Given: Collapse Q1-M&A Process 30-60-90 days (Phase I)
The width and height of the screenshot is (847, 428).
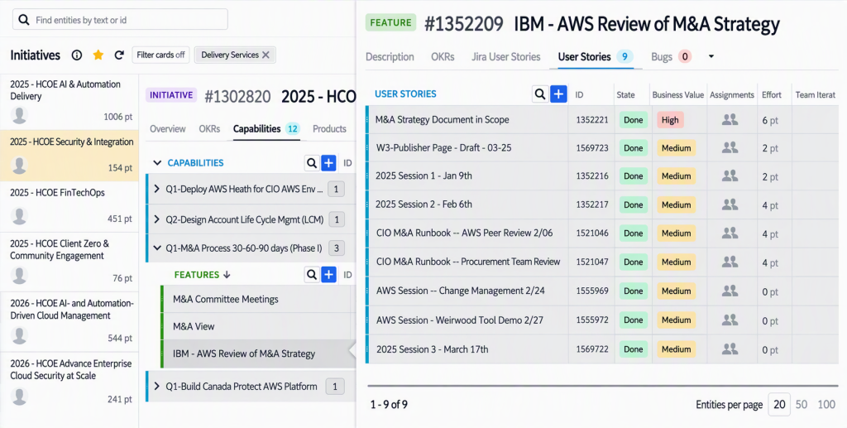Looking at the screenshot, I should (157, 248).
